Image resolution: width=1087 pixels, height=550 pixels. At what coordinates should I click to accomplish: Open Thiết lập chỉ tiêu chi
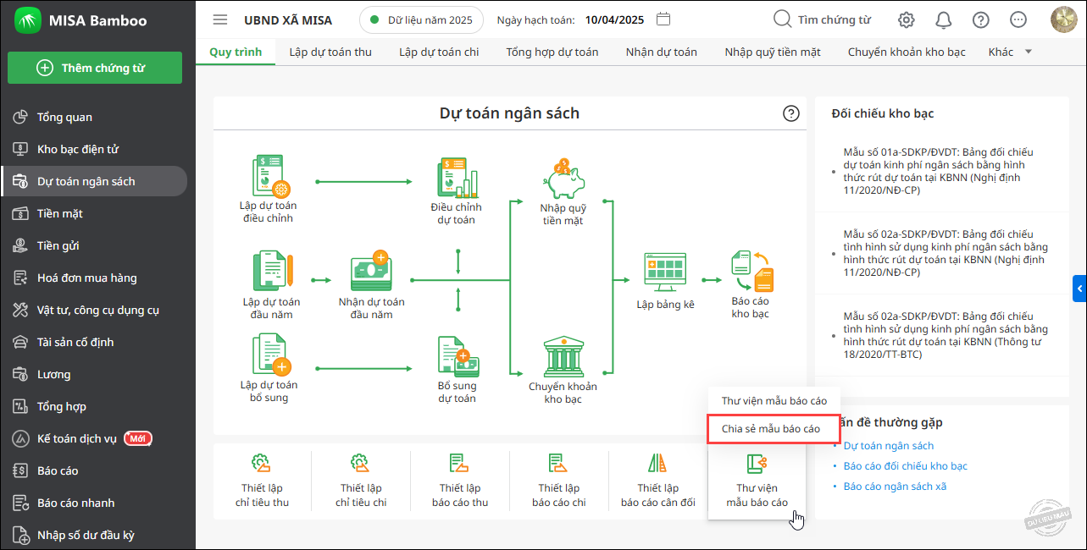pos(361,482)
